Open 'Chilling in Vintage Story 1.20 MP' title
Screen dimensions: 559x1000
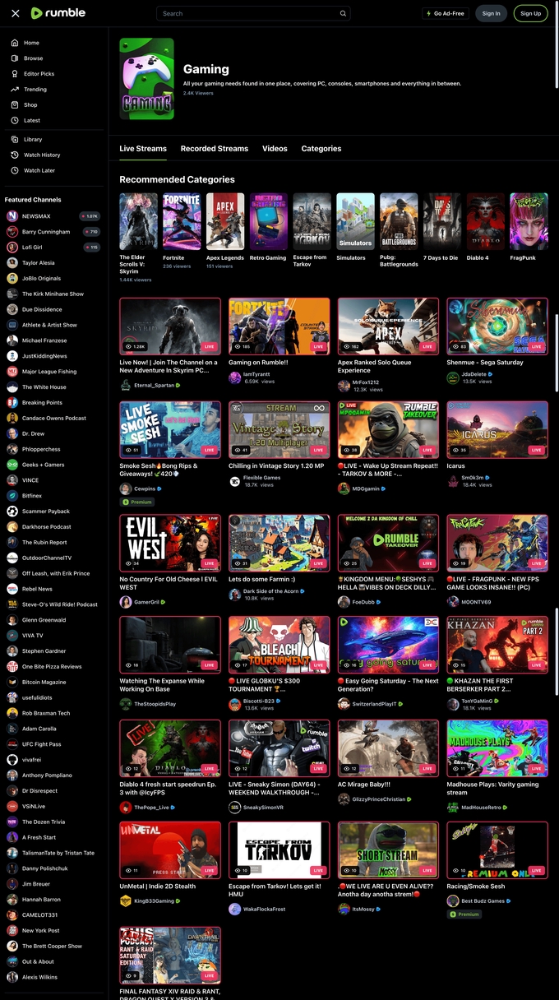(276, 466)
